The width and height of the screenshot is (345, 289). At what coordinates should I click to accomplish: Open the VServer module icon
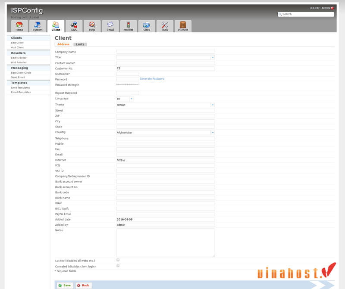tap(183, 25)
